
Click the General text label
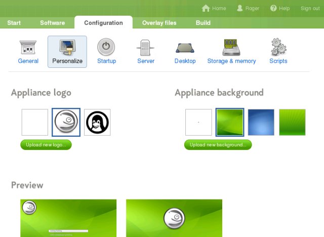point(28,61)
